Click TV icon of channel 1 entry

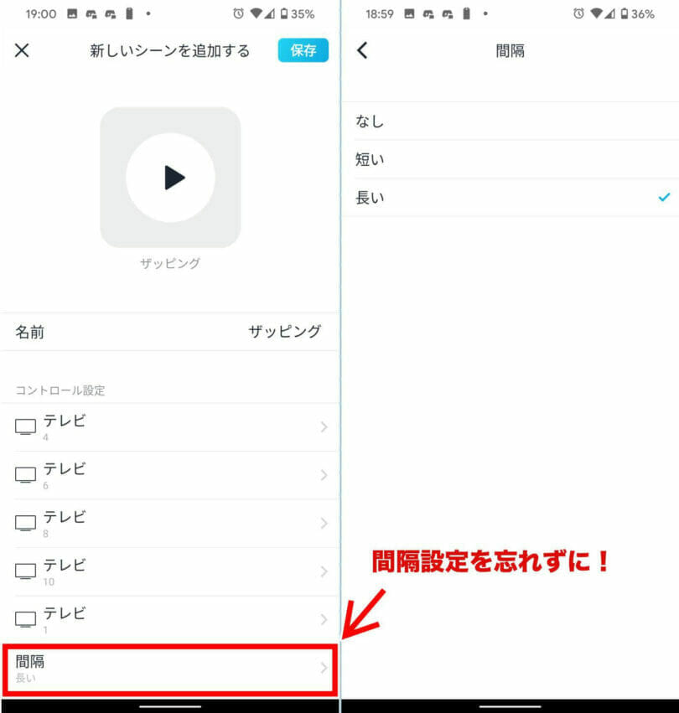coord(25,619)
